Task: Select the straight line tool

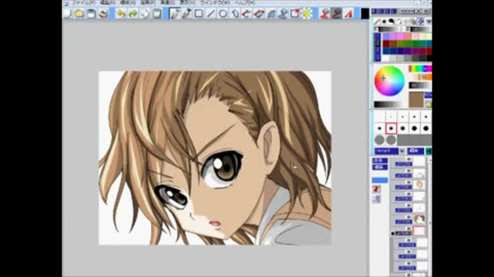Action: 211,13
